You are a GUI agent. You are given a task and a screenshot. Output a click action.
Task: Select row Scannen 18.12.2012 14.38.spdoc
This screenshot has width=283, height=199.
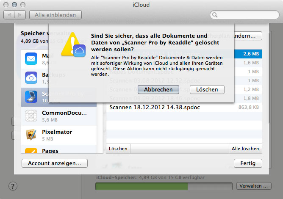[x=184, y=108]
